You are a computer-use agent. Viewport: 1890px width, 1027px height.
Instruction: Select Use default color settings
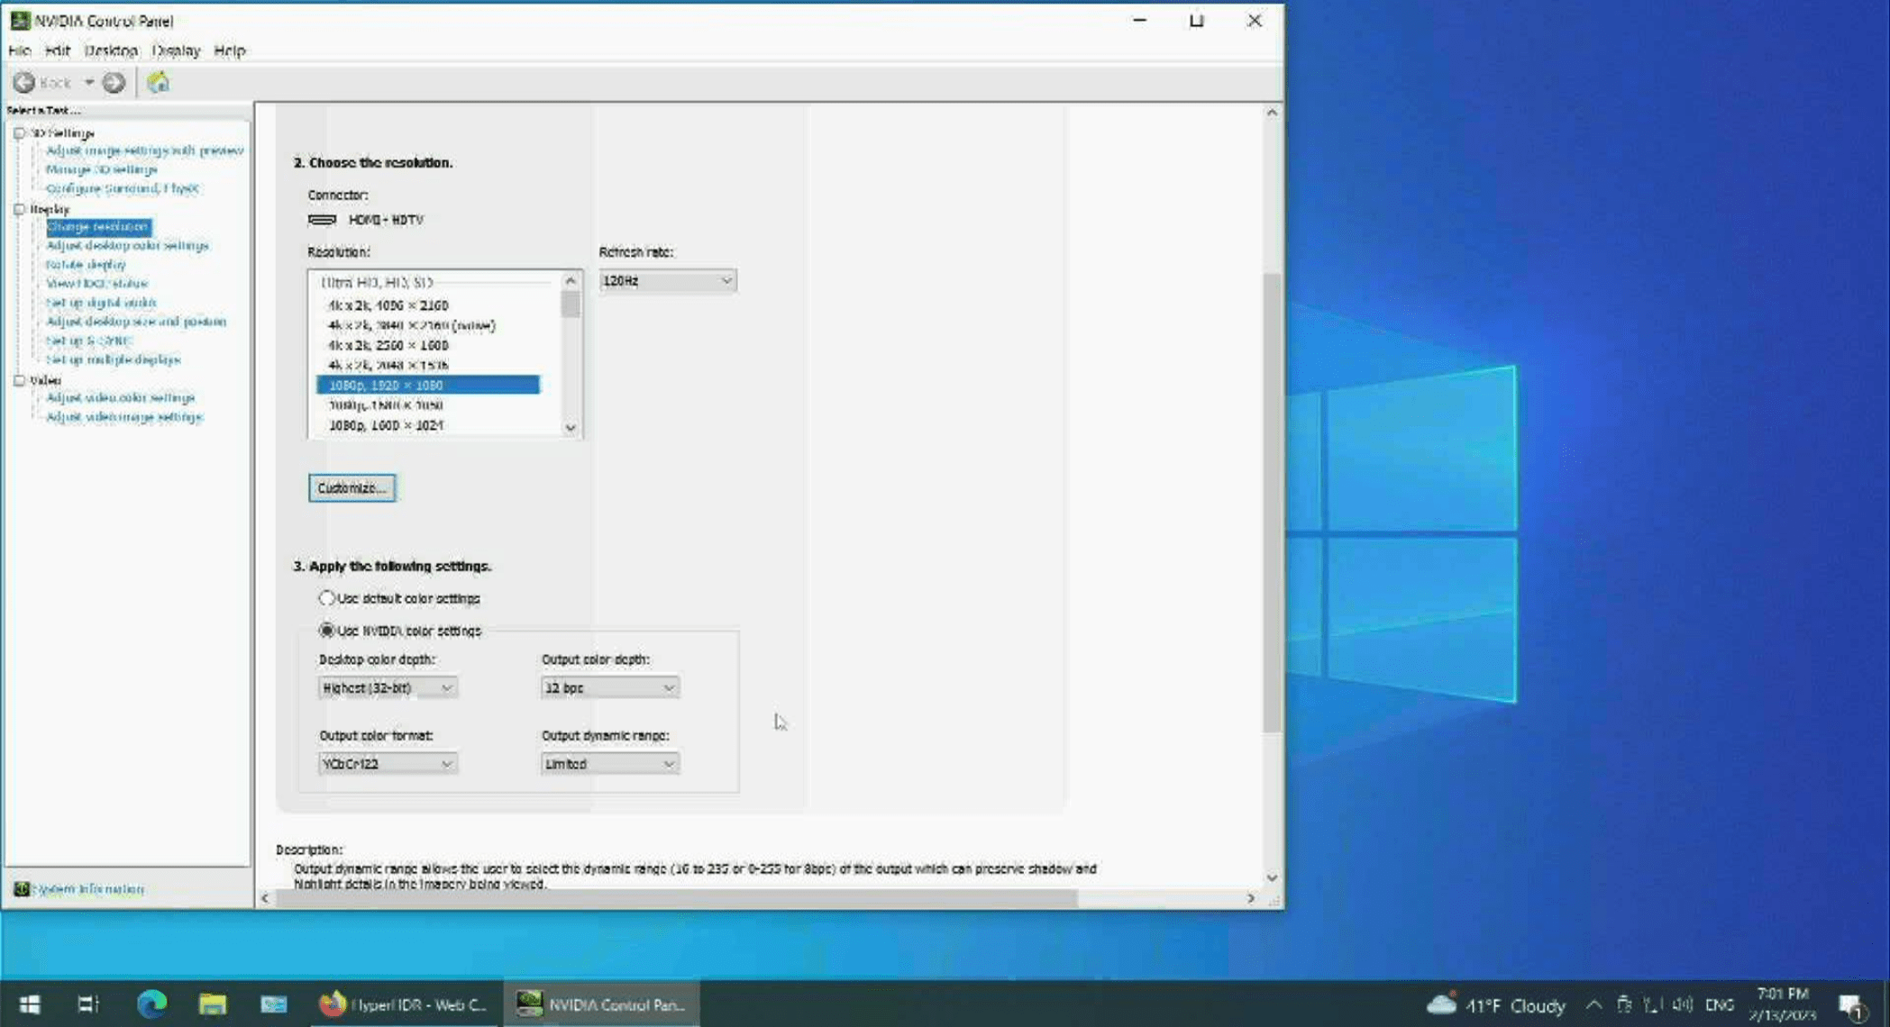(327, 597)
